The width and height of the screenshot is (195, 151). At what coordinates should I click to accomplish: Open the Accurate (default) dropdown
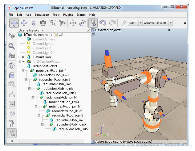click(170, 23)
